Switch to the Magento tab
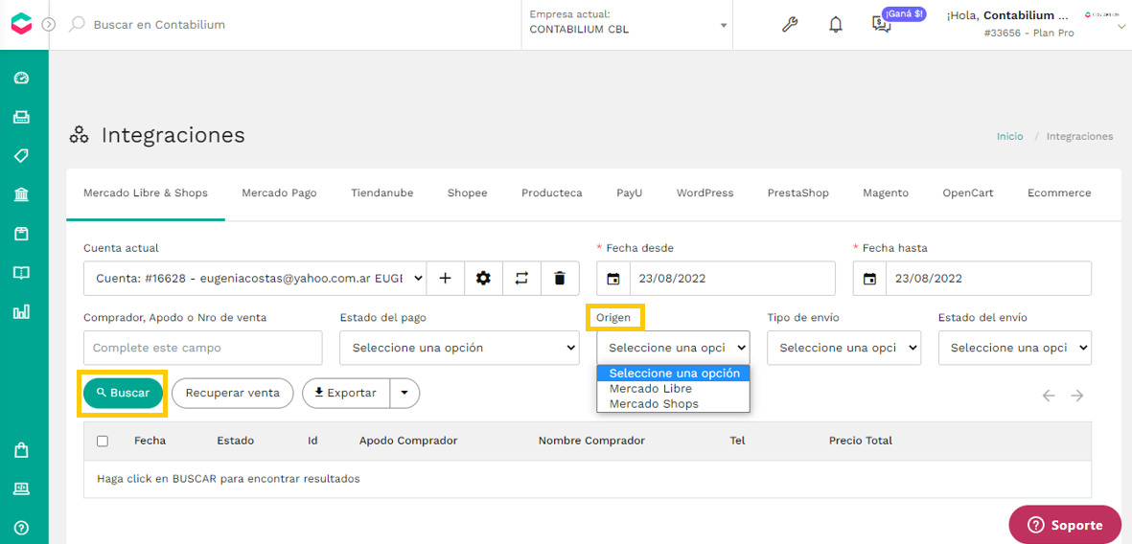This screenshot has height=544, width=1132. pyautogui.click(x=886, y=193)
